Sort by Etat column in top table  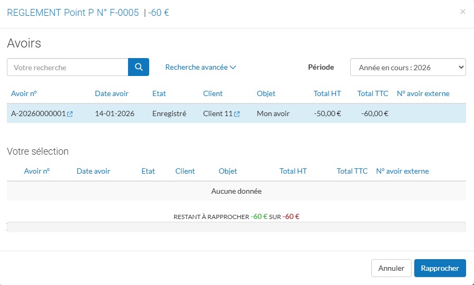point(159,93)
